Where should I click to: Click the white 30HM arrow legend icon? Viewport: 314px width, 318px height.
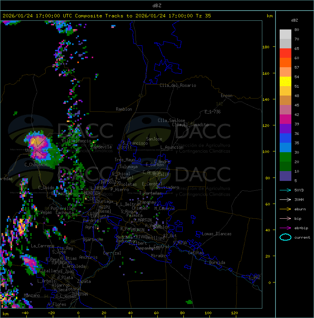[285, 200]
